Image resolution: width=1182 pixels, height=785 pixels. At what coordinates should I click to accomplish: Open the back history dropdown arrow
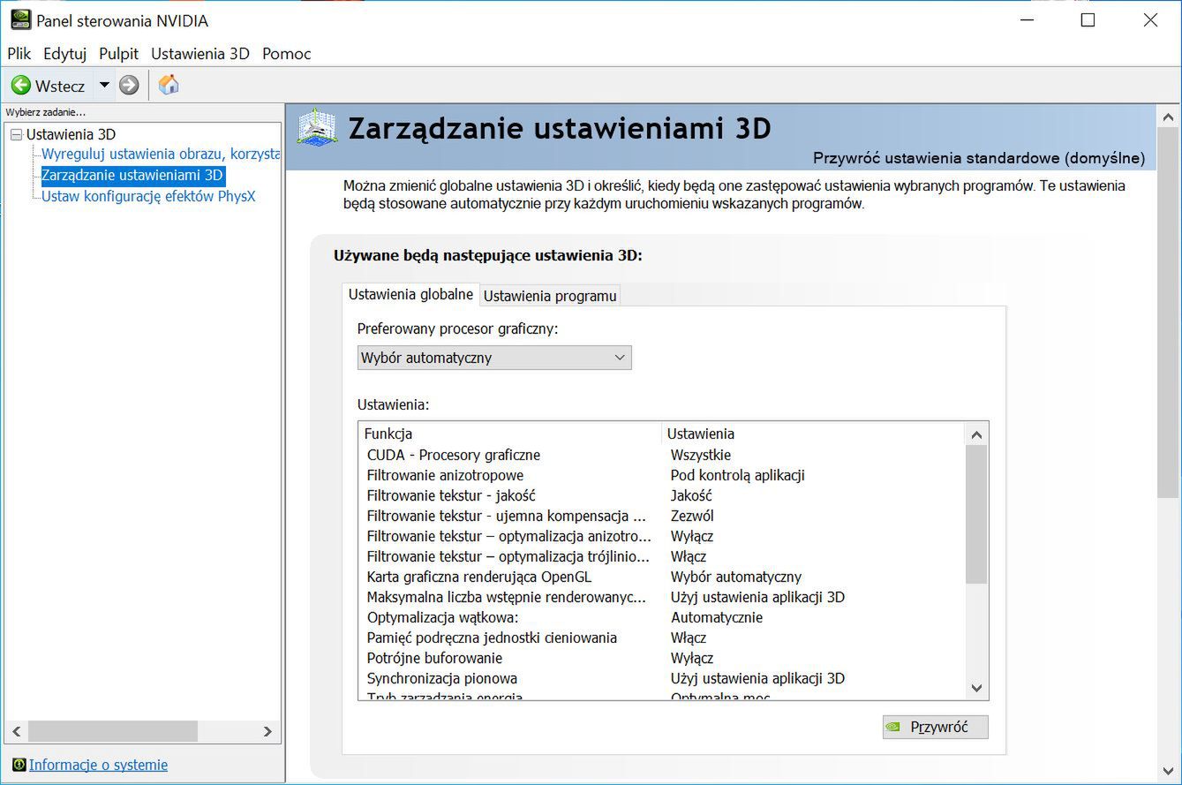tap(104, 85)
